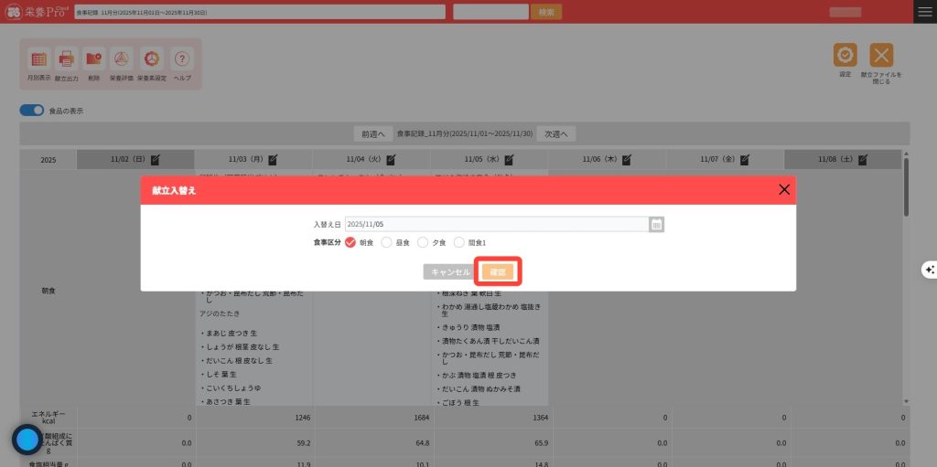The height and width of the screenshot is (467, 937).
Task: Select the 朝食 radio option
Action: 350,243
